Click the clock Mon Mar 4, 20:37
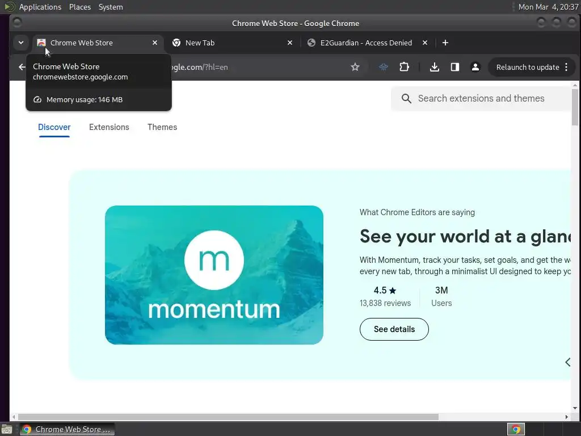This screenshot has width=581, height=436. (549, 7)
